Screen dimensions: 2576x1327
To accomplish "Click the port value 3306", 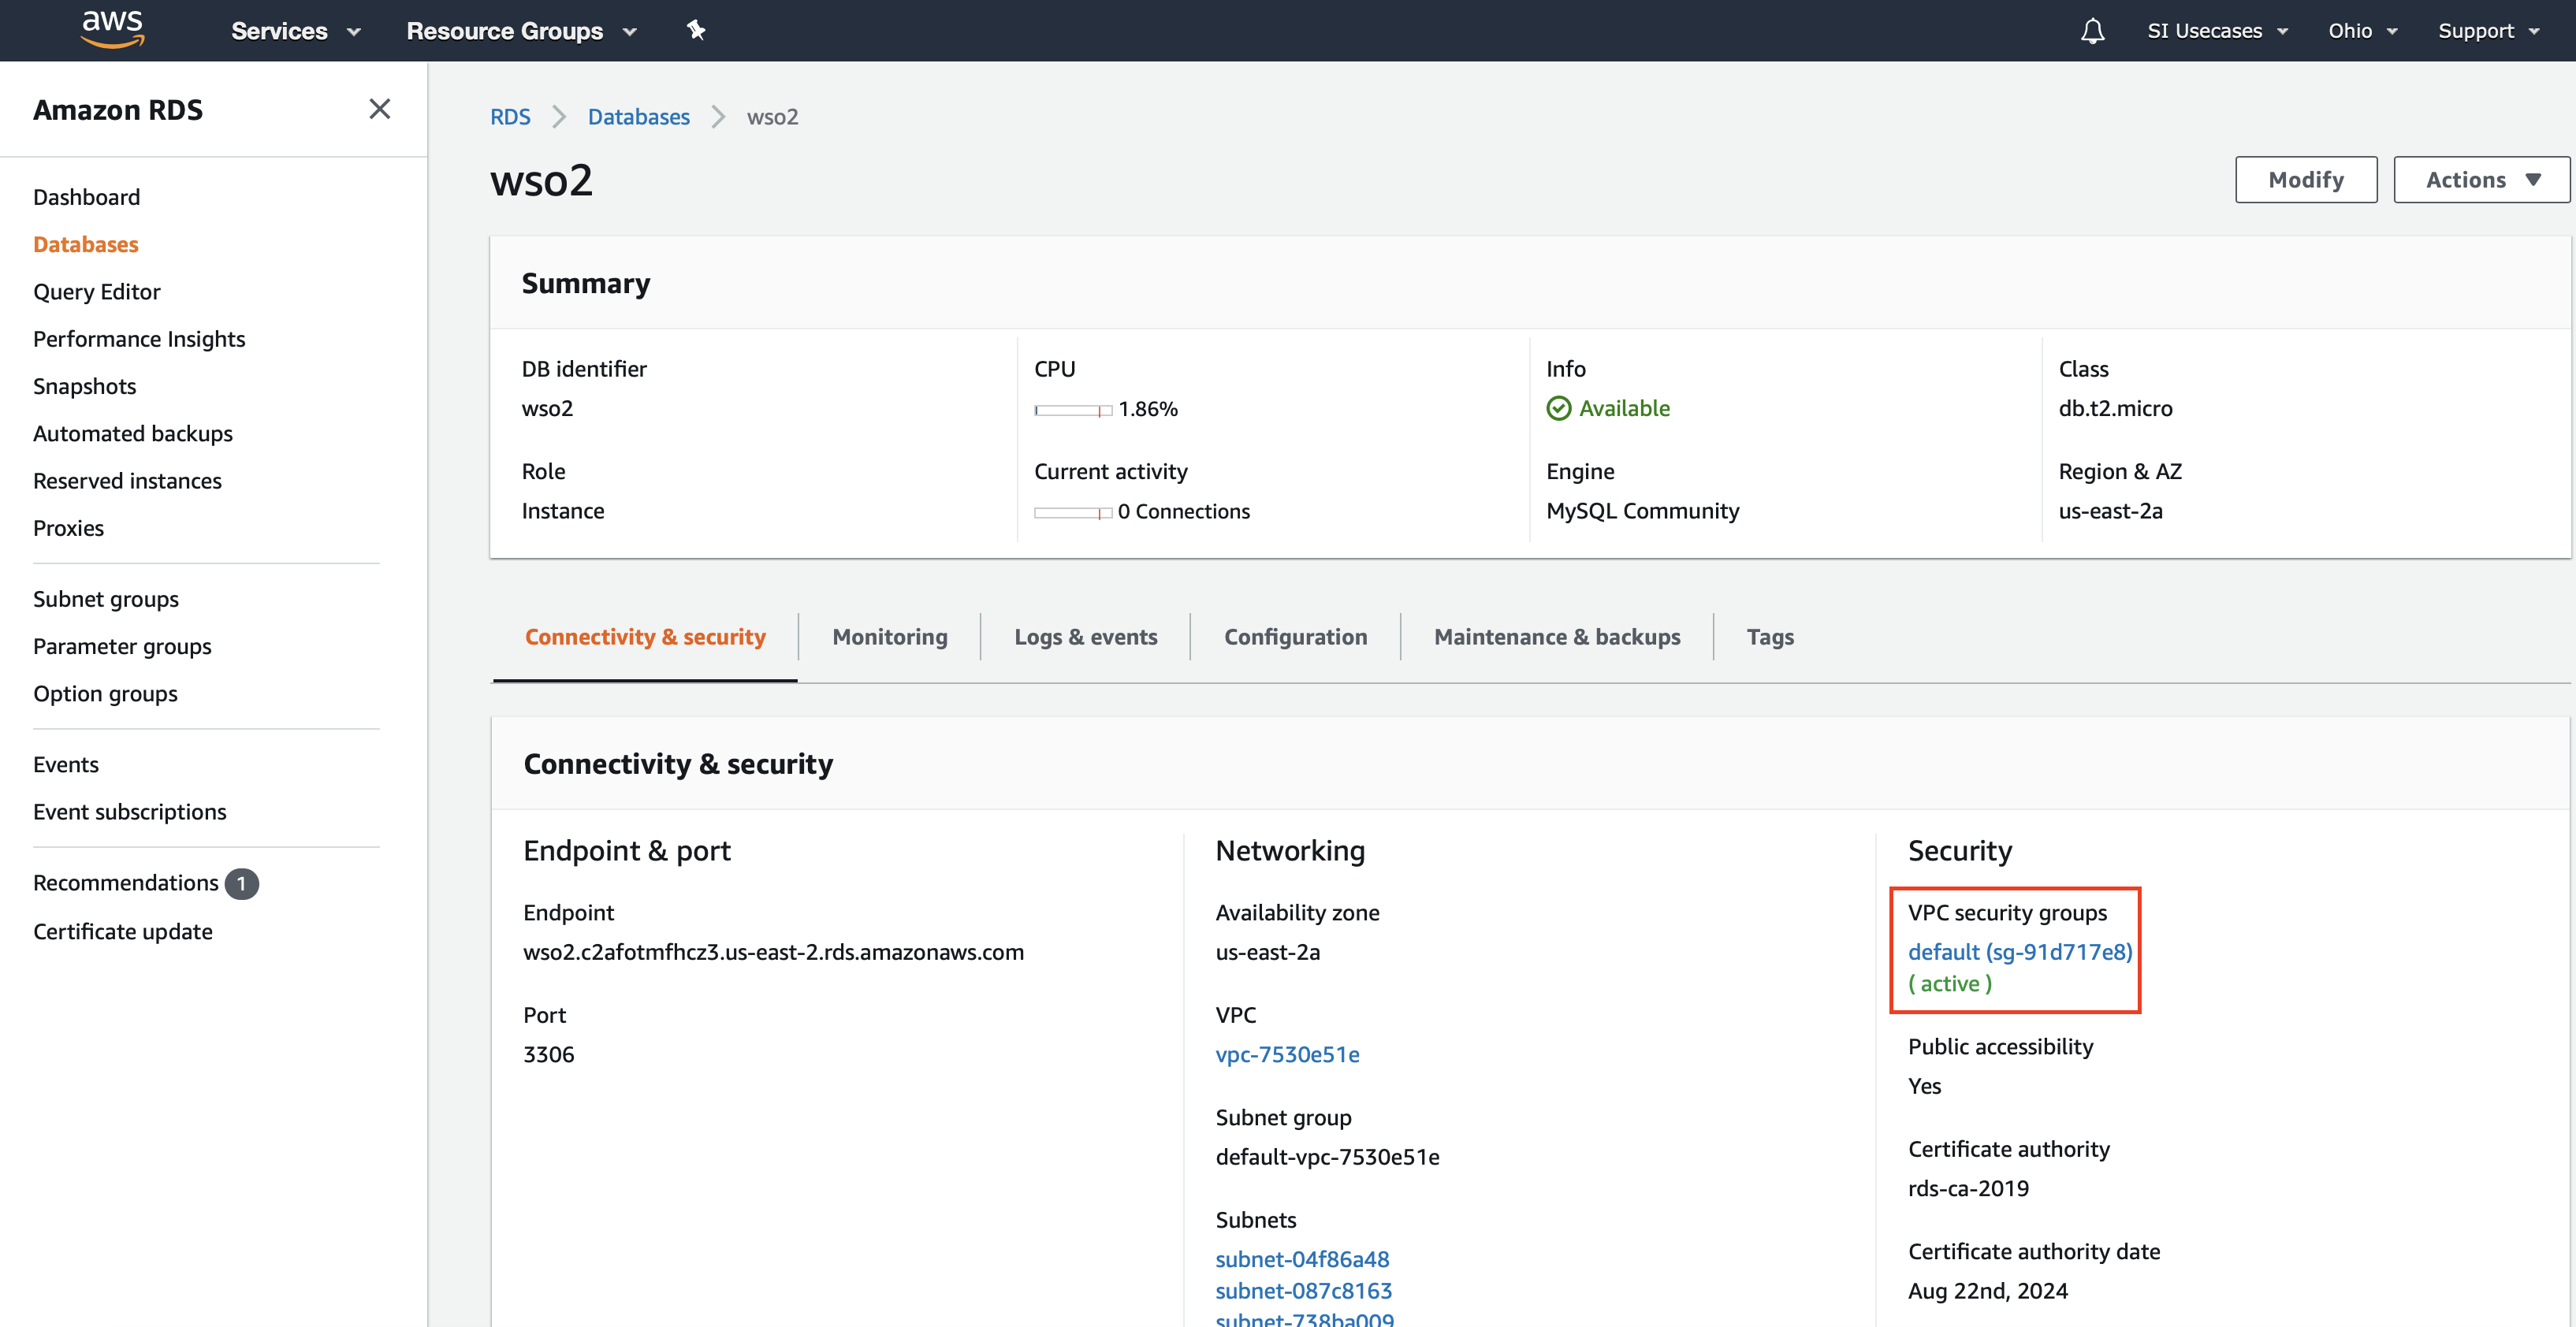I will [x=548, y=1054].
